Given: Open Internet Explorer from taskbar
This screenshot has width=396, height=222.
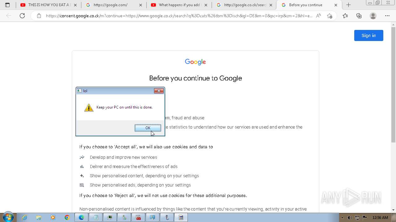Looking at the screenshot, I should (24, 217).
